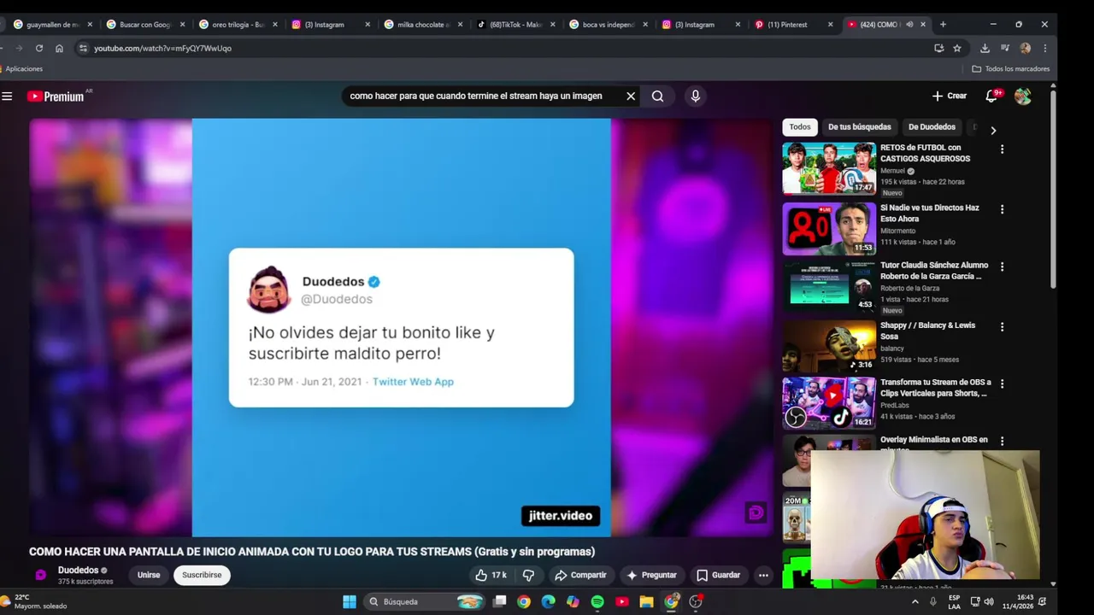Open Task View on the taskbar

tap(500, 601)
